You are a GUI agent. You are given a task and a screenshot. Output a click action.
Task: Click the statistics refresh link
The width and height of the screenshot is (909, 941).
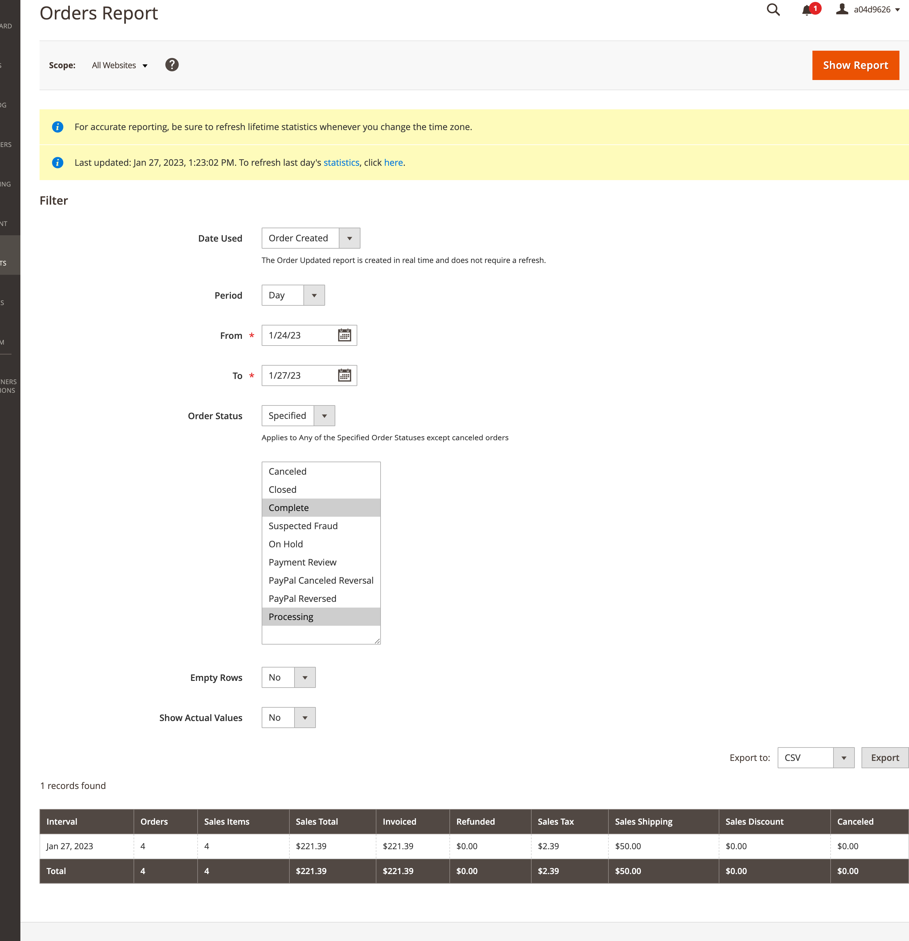click(341, 162)
